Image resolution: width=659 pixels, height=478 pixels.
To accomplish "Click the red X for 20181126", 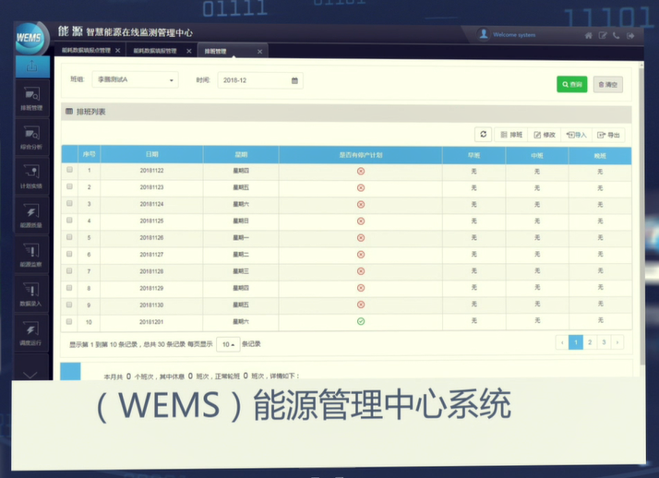I will pos(361,238).
